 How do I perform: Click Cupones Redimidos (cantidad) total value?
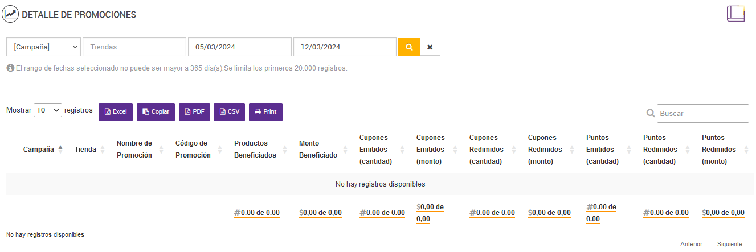(492, 213)
